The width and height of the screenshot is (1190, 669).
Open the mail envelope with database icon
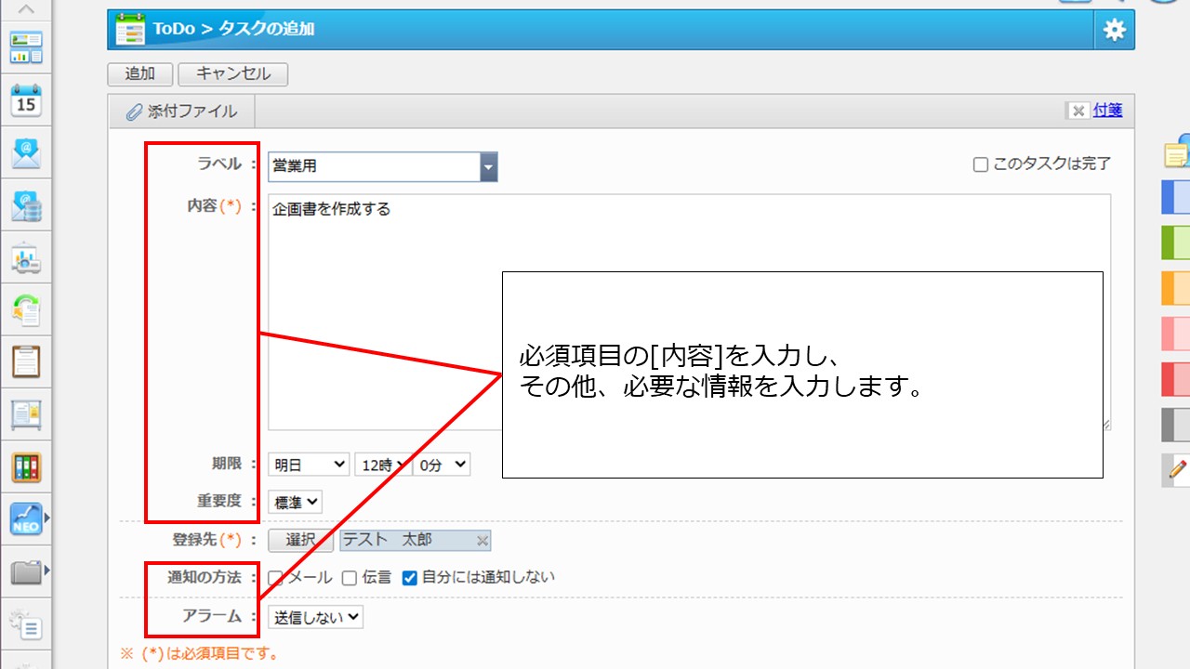(26, 205)
